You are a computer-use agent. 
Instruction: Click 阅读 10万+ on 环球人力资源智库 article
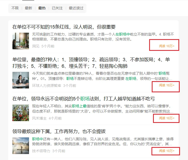(167, 85)
